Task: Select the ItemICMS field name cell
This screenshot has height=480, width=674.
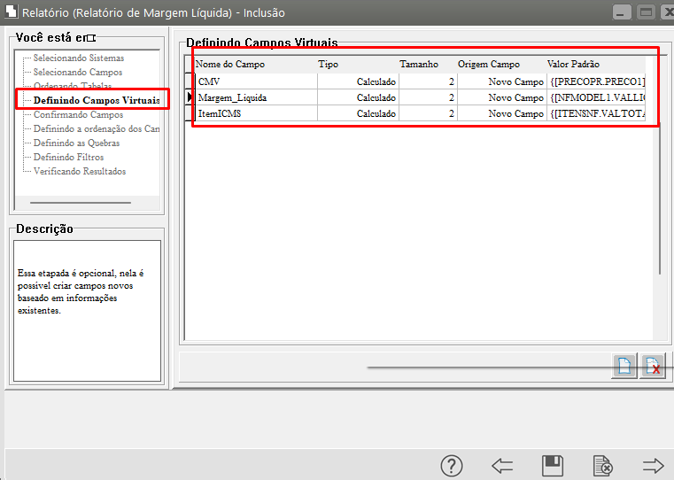Action: click(x=255, y=114)
